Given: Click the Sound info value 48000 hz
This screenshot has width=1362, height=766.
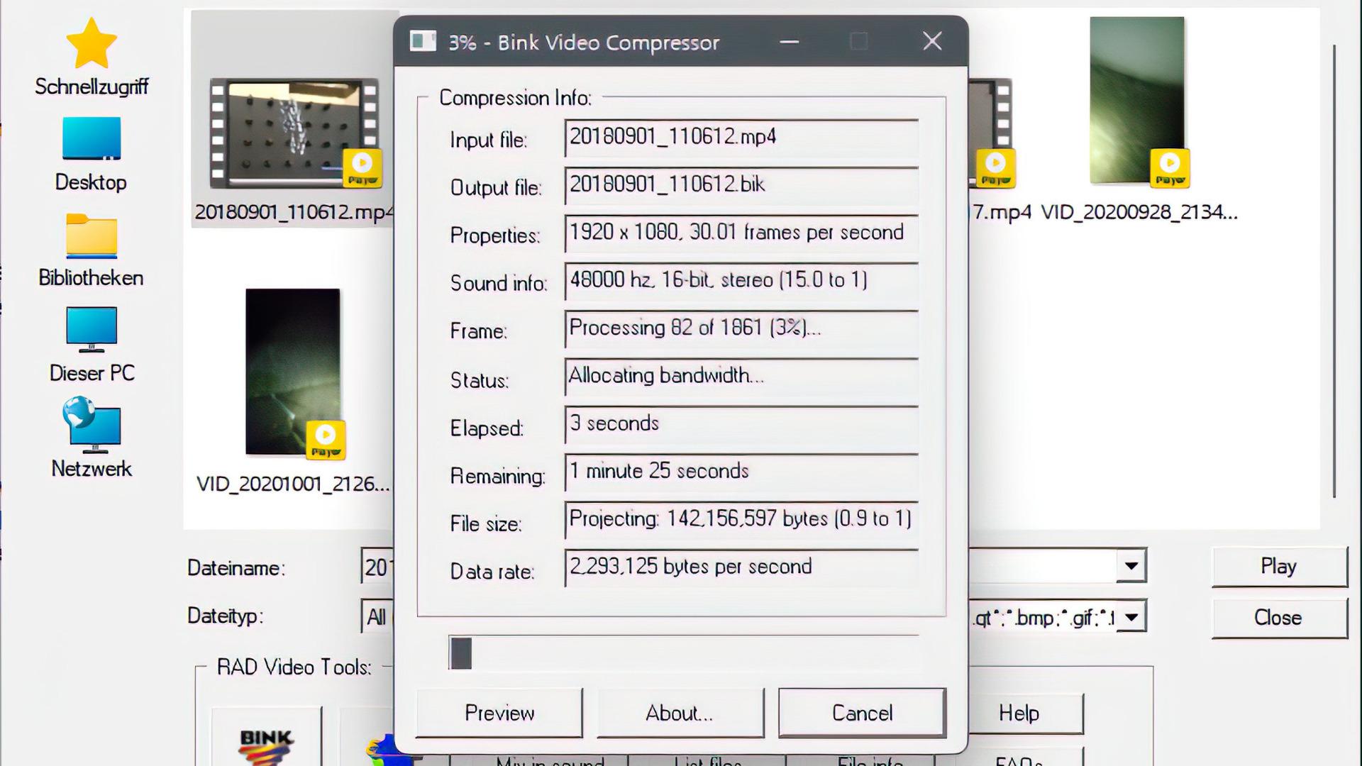Looking at the screenshot, I should pos(741,281).
